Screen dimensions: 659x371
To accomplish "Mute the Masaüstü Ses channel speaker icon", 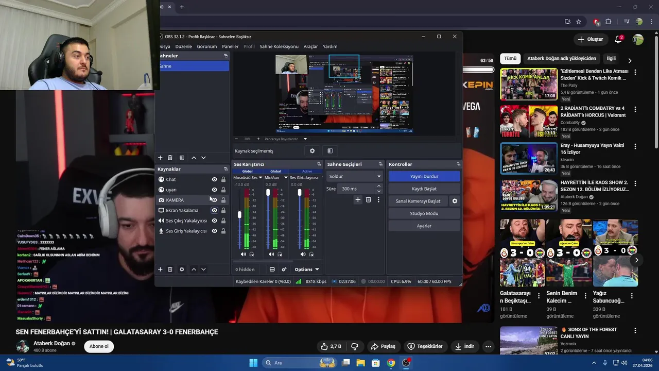I will [243, 254].
